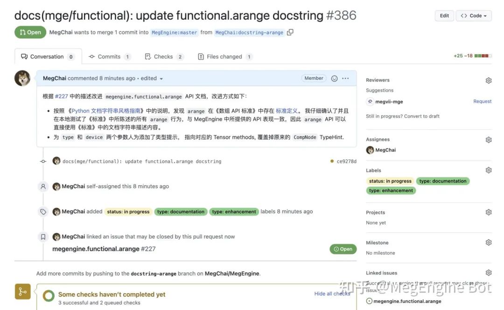This screenshot has width=504, height=310.
Task: Open commit hash ce9278d
Action: (x=346, y=161)
